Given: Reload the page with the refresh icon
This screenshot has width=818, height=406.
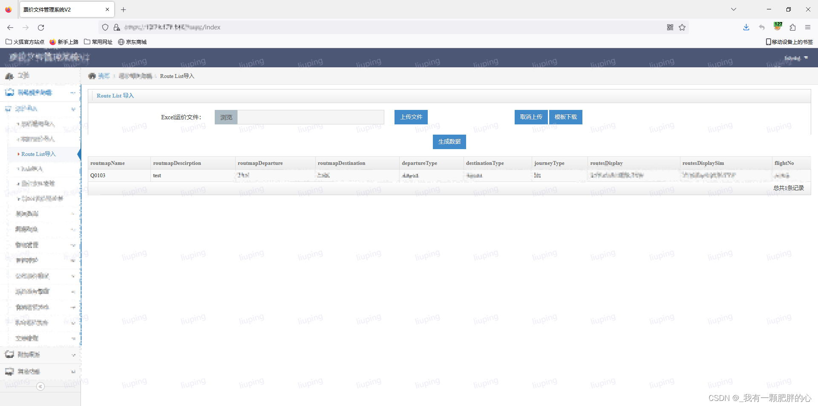Looking at the screenshot, I should coord(41,27).
